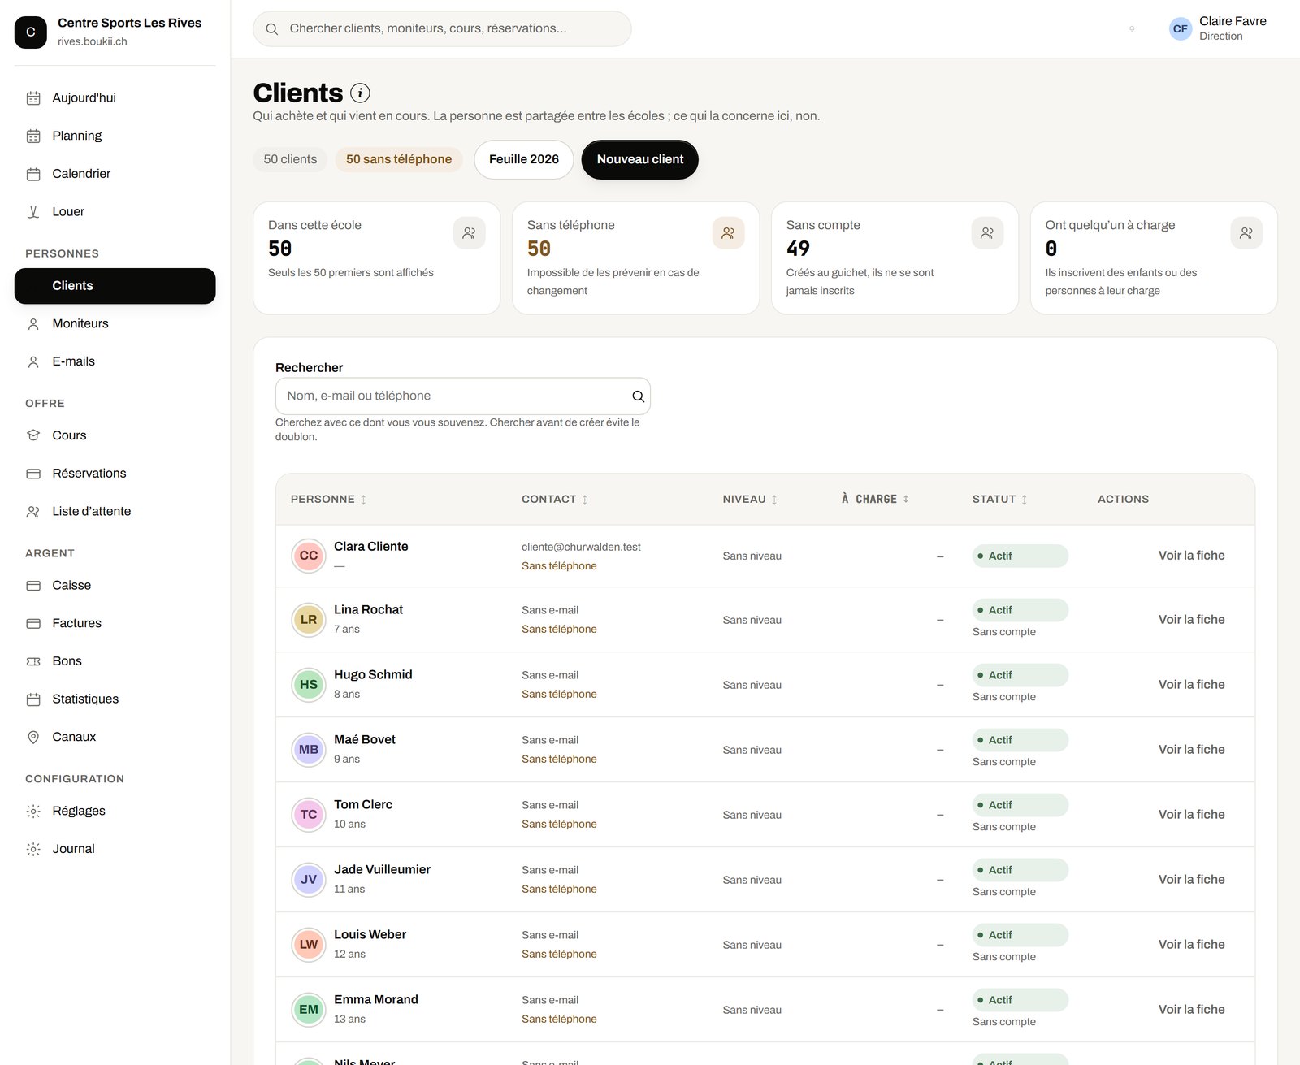This screenshot has height=1065, width=1300.
Task: Select the Hugo Schmid client name
Action: tap(373, 675)
